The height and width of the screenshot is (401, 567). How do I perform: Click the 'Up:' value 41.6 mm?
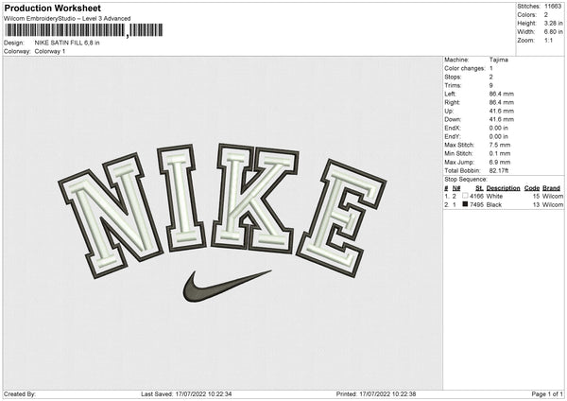coord(501,111)
